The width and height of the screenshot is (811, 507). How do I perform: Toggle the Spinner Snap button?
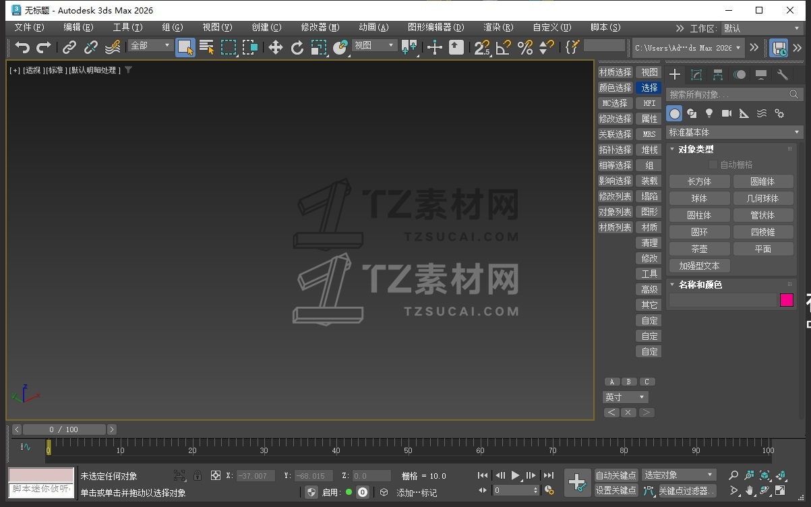pyautogui.click(x=547, y=47)
